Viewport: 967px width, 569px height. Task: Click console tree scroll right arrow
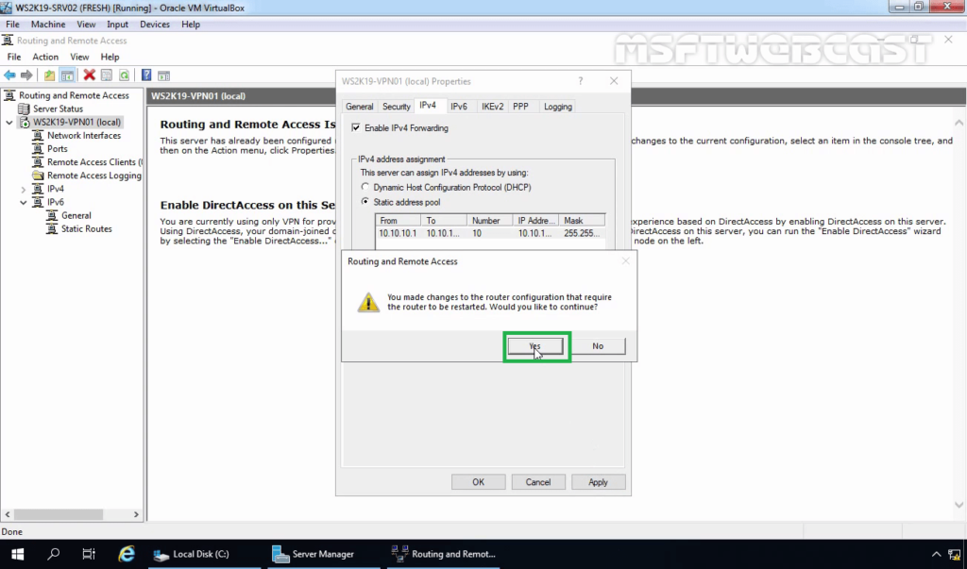coord(136,514)
